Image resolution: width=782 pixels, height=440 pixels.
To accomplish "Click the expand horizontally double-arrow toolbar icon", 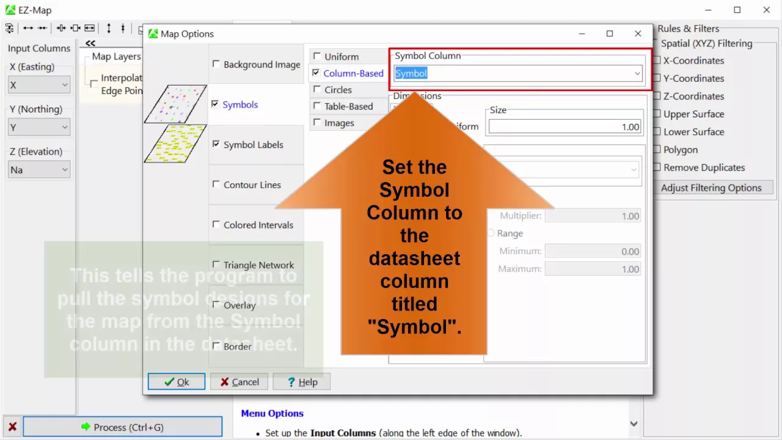I will (x=28, y=28).
